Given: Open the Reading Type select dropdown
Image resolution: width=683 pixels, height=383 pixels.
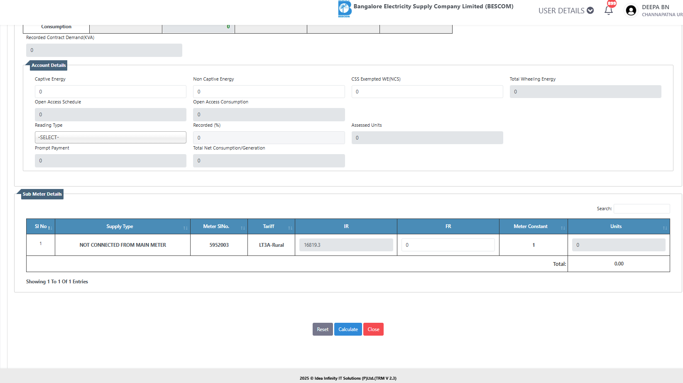Looking at the screenshot, I should coord(110,137).
